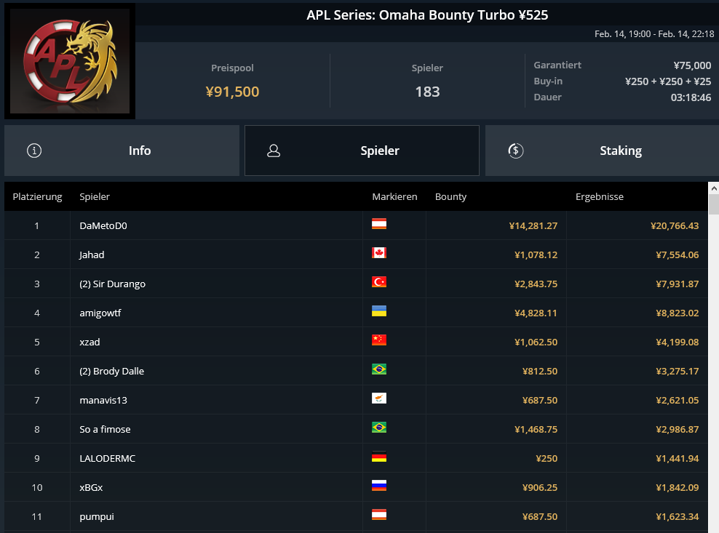Click result value ¥7,554.06
Image resolution: width=719 pixels, height=533 pixels.
click(x=678, y=255)
